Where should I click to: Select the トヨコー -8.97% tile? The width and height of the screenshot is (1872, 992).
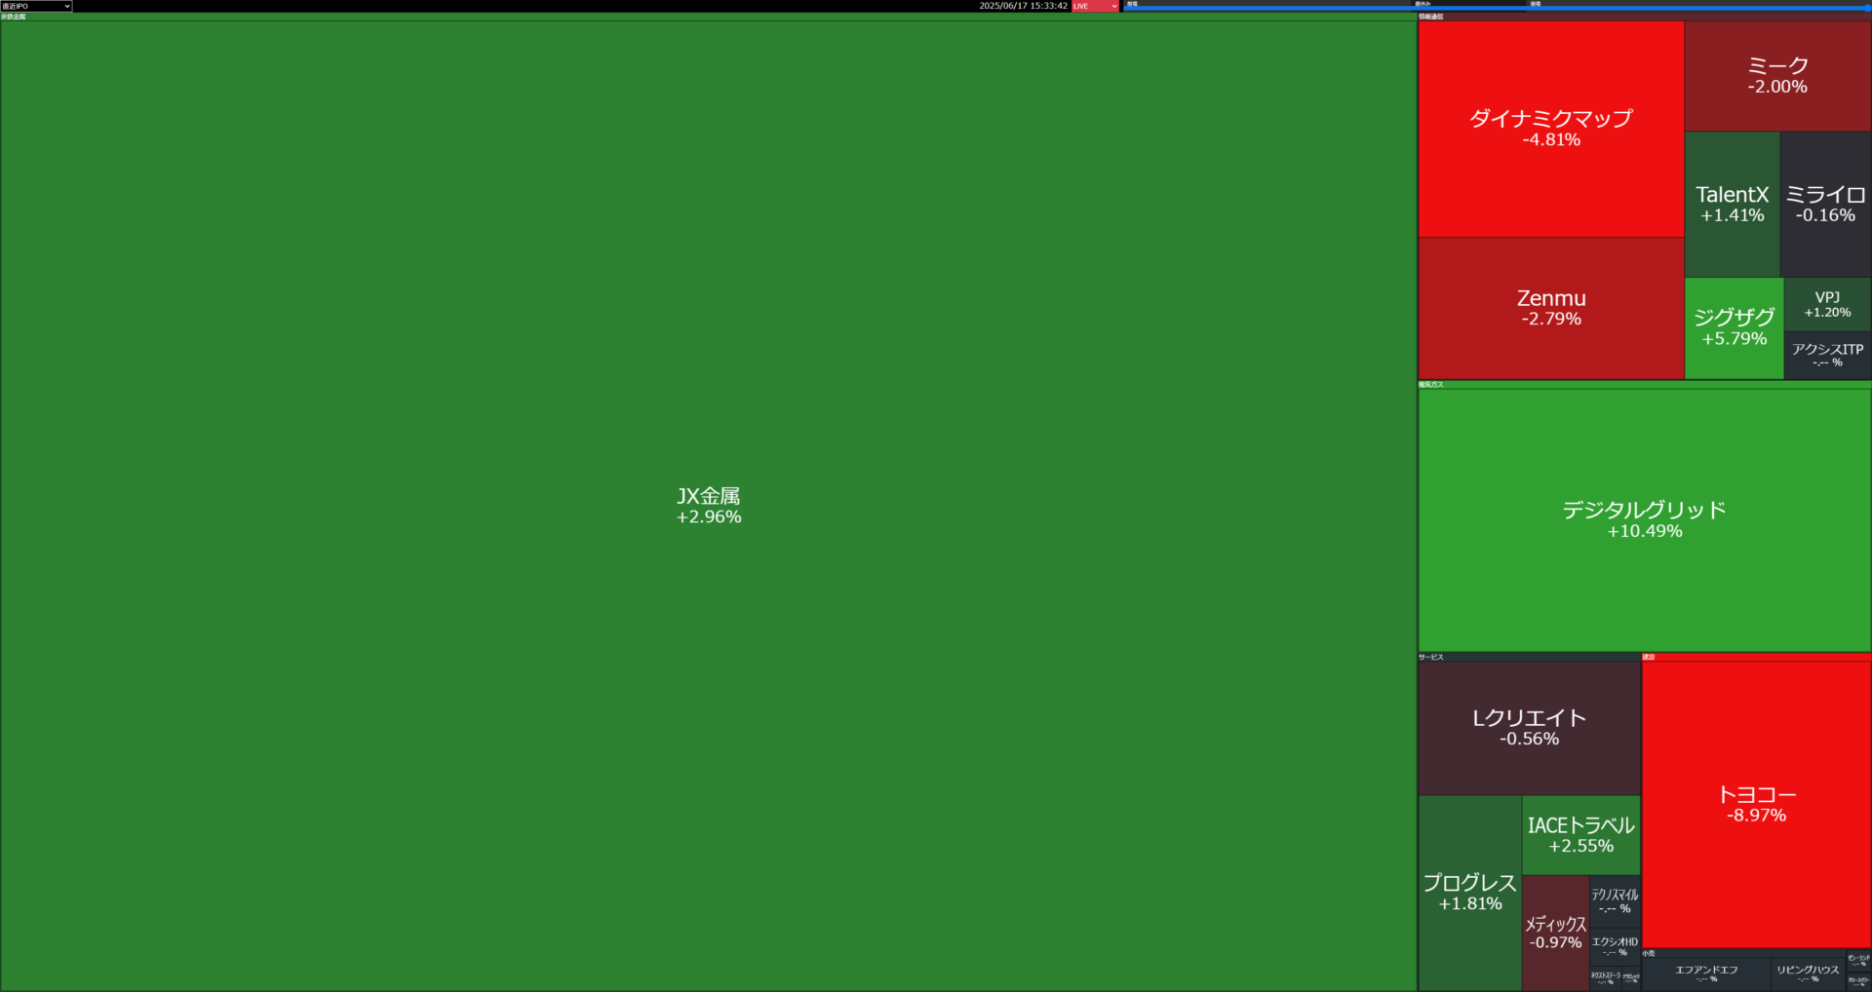[1756, 804]
